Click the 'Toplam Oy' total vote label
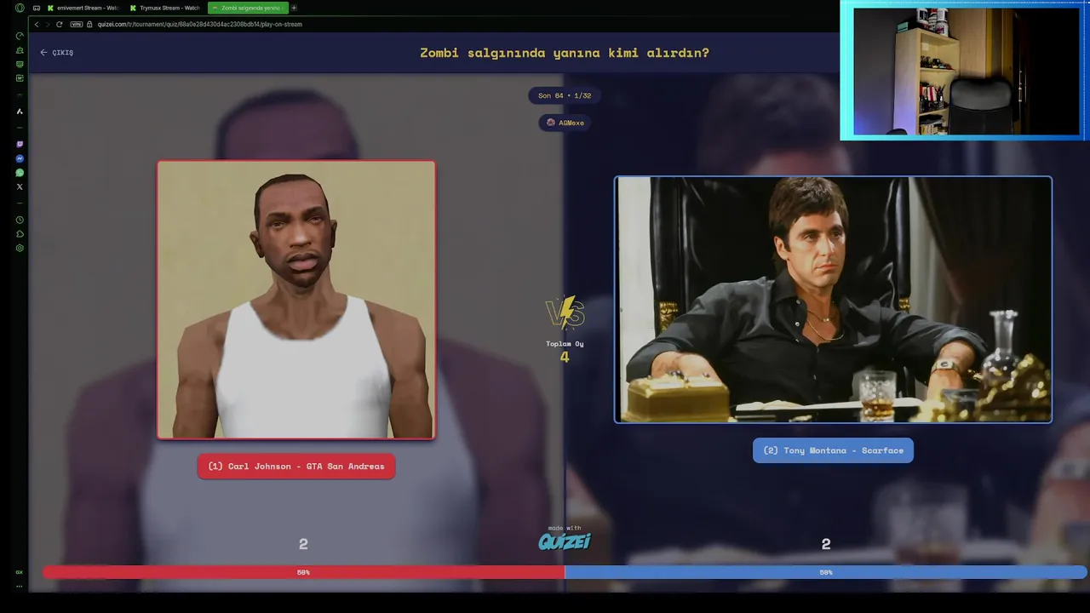Viewport: 1090px width, 613px height. click(565, 344)
